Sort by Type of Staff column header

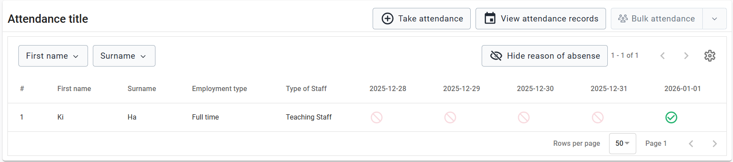[306, 88]
